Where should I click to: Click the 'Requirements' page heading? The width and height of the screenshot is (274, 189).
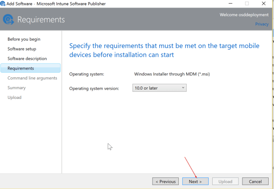[41, 20]
